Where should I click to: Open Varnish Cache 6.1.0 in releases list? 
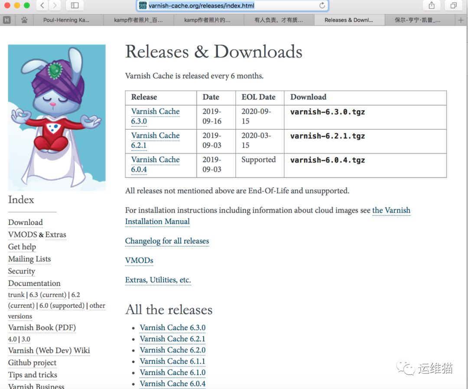pos(172,373)
